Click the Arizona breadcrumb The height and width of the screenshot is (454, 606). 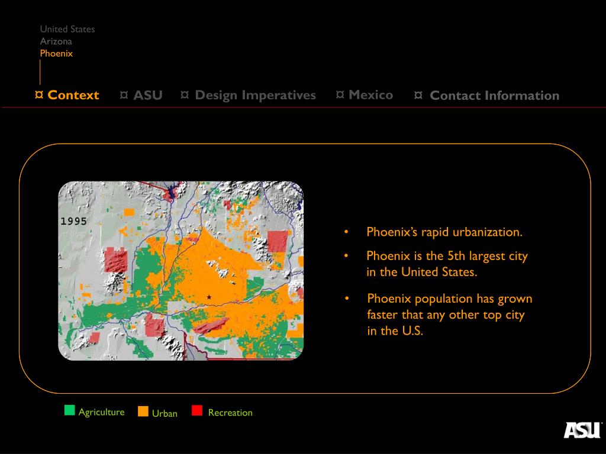tap(56, 41)
